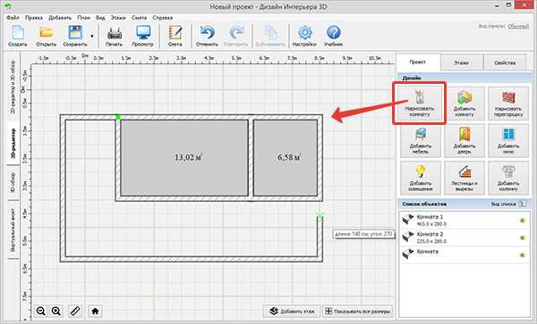Toggle visibility of unnamed Комната
The width and height of the screenshot is (537, 324).
click(x=523, y=254)
